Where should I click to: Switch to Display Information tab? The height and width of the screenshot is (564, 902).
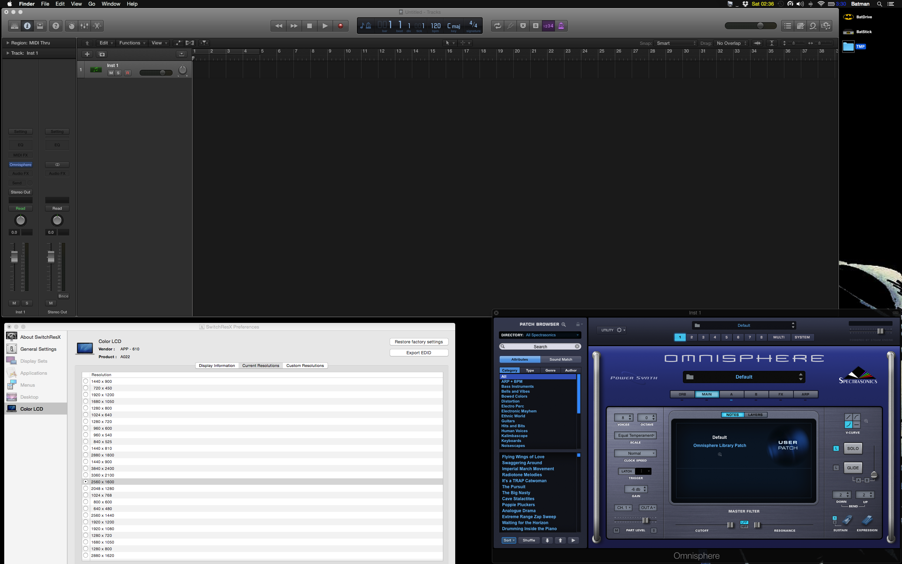tap(217, 366)
